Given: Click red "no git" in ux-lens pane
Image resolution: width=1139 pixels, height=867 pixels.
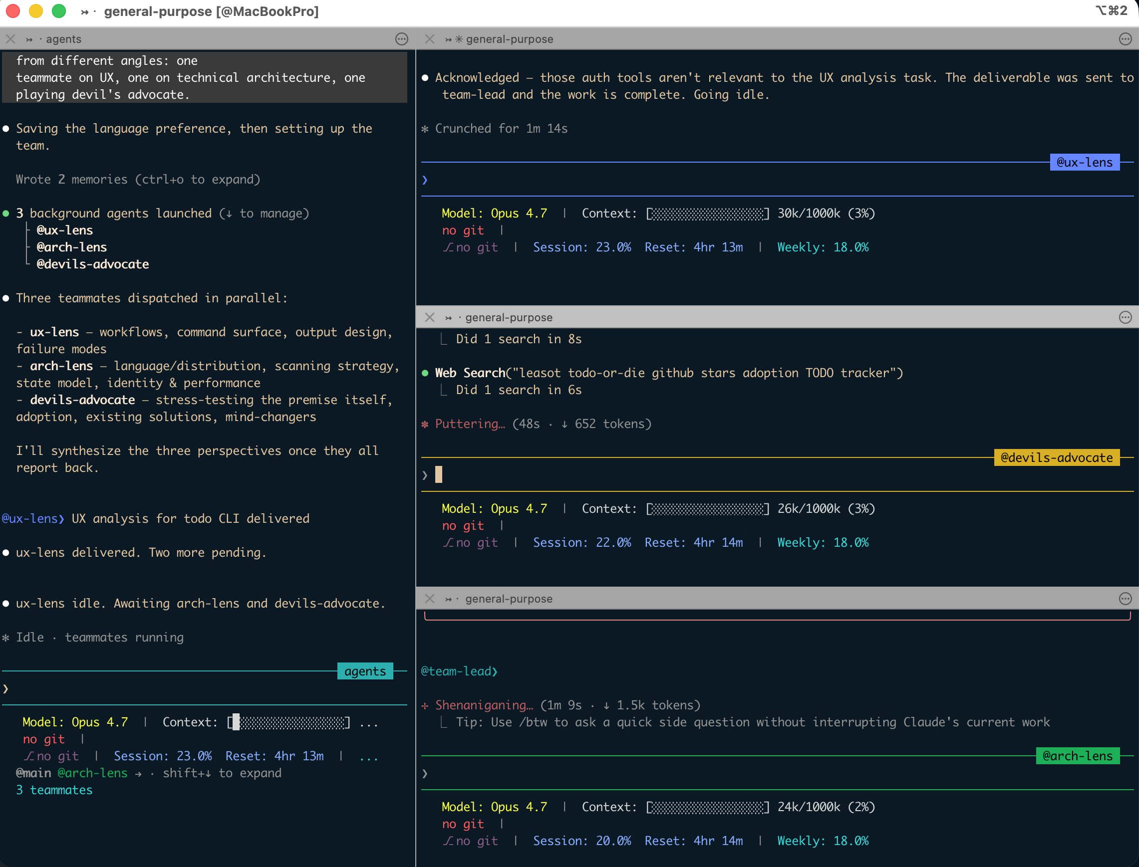Looking at the screenshot, I should click(463, 230).
